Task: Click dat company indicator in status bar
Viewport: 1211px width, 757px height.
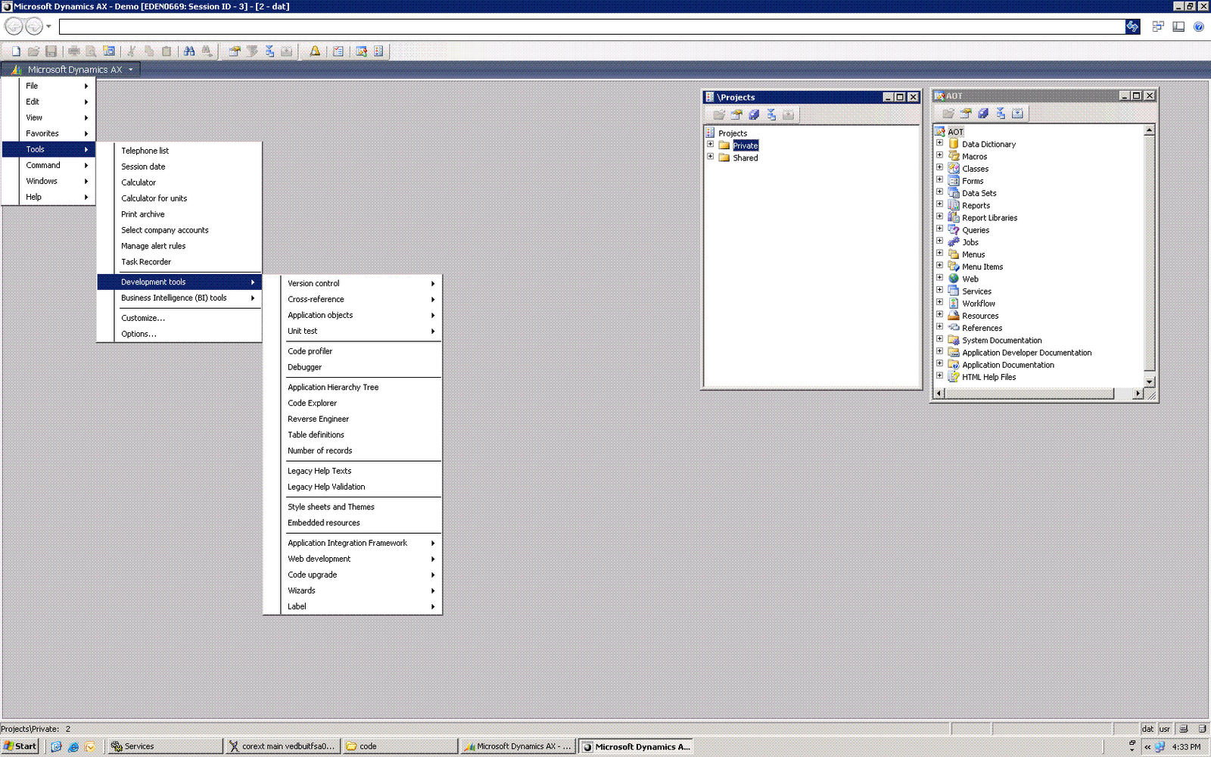Action: (x=1147, y=729)
